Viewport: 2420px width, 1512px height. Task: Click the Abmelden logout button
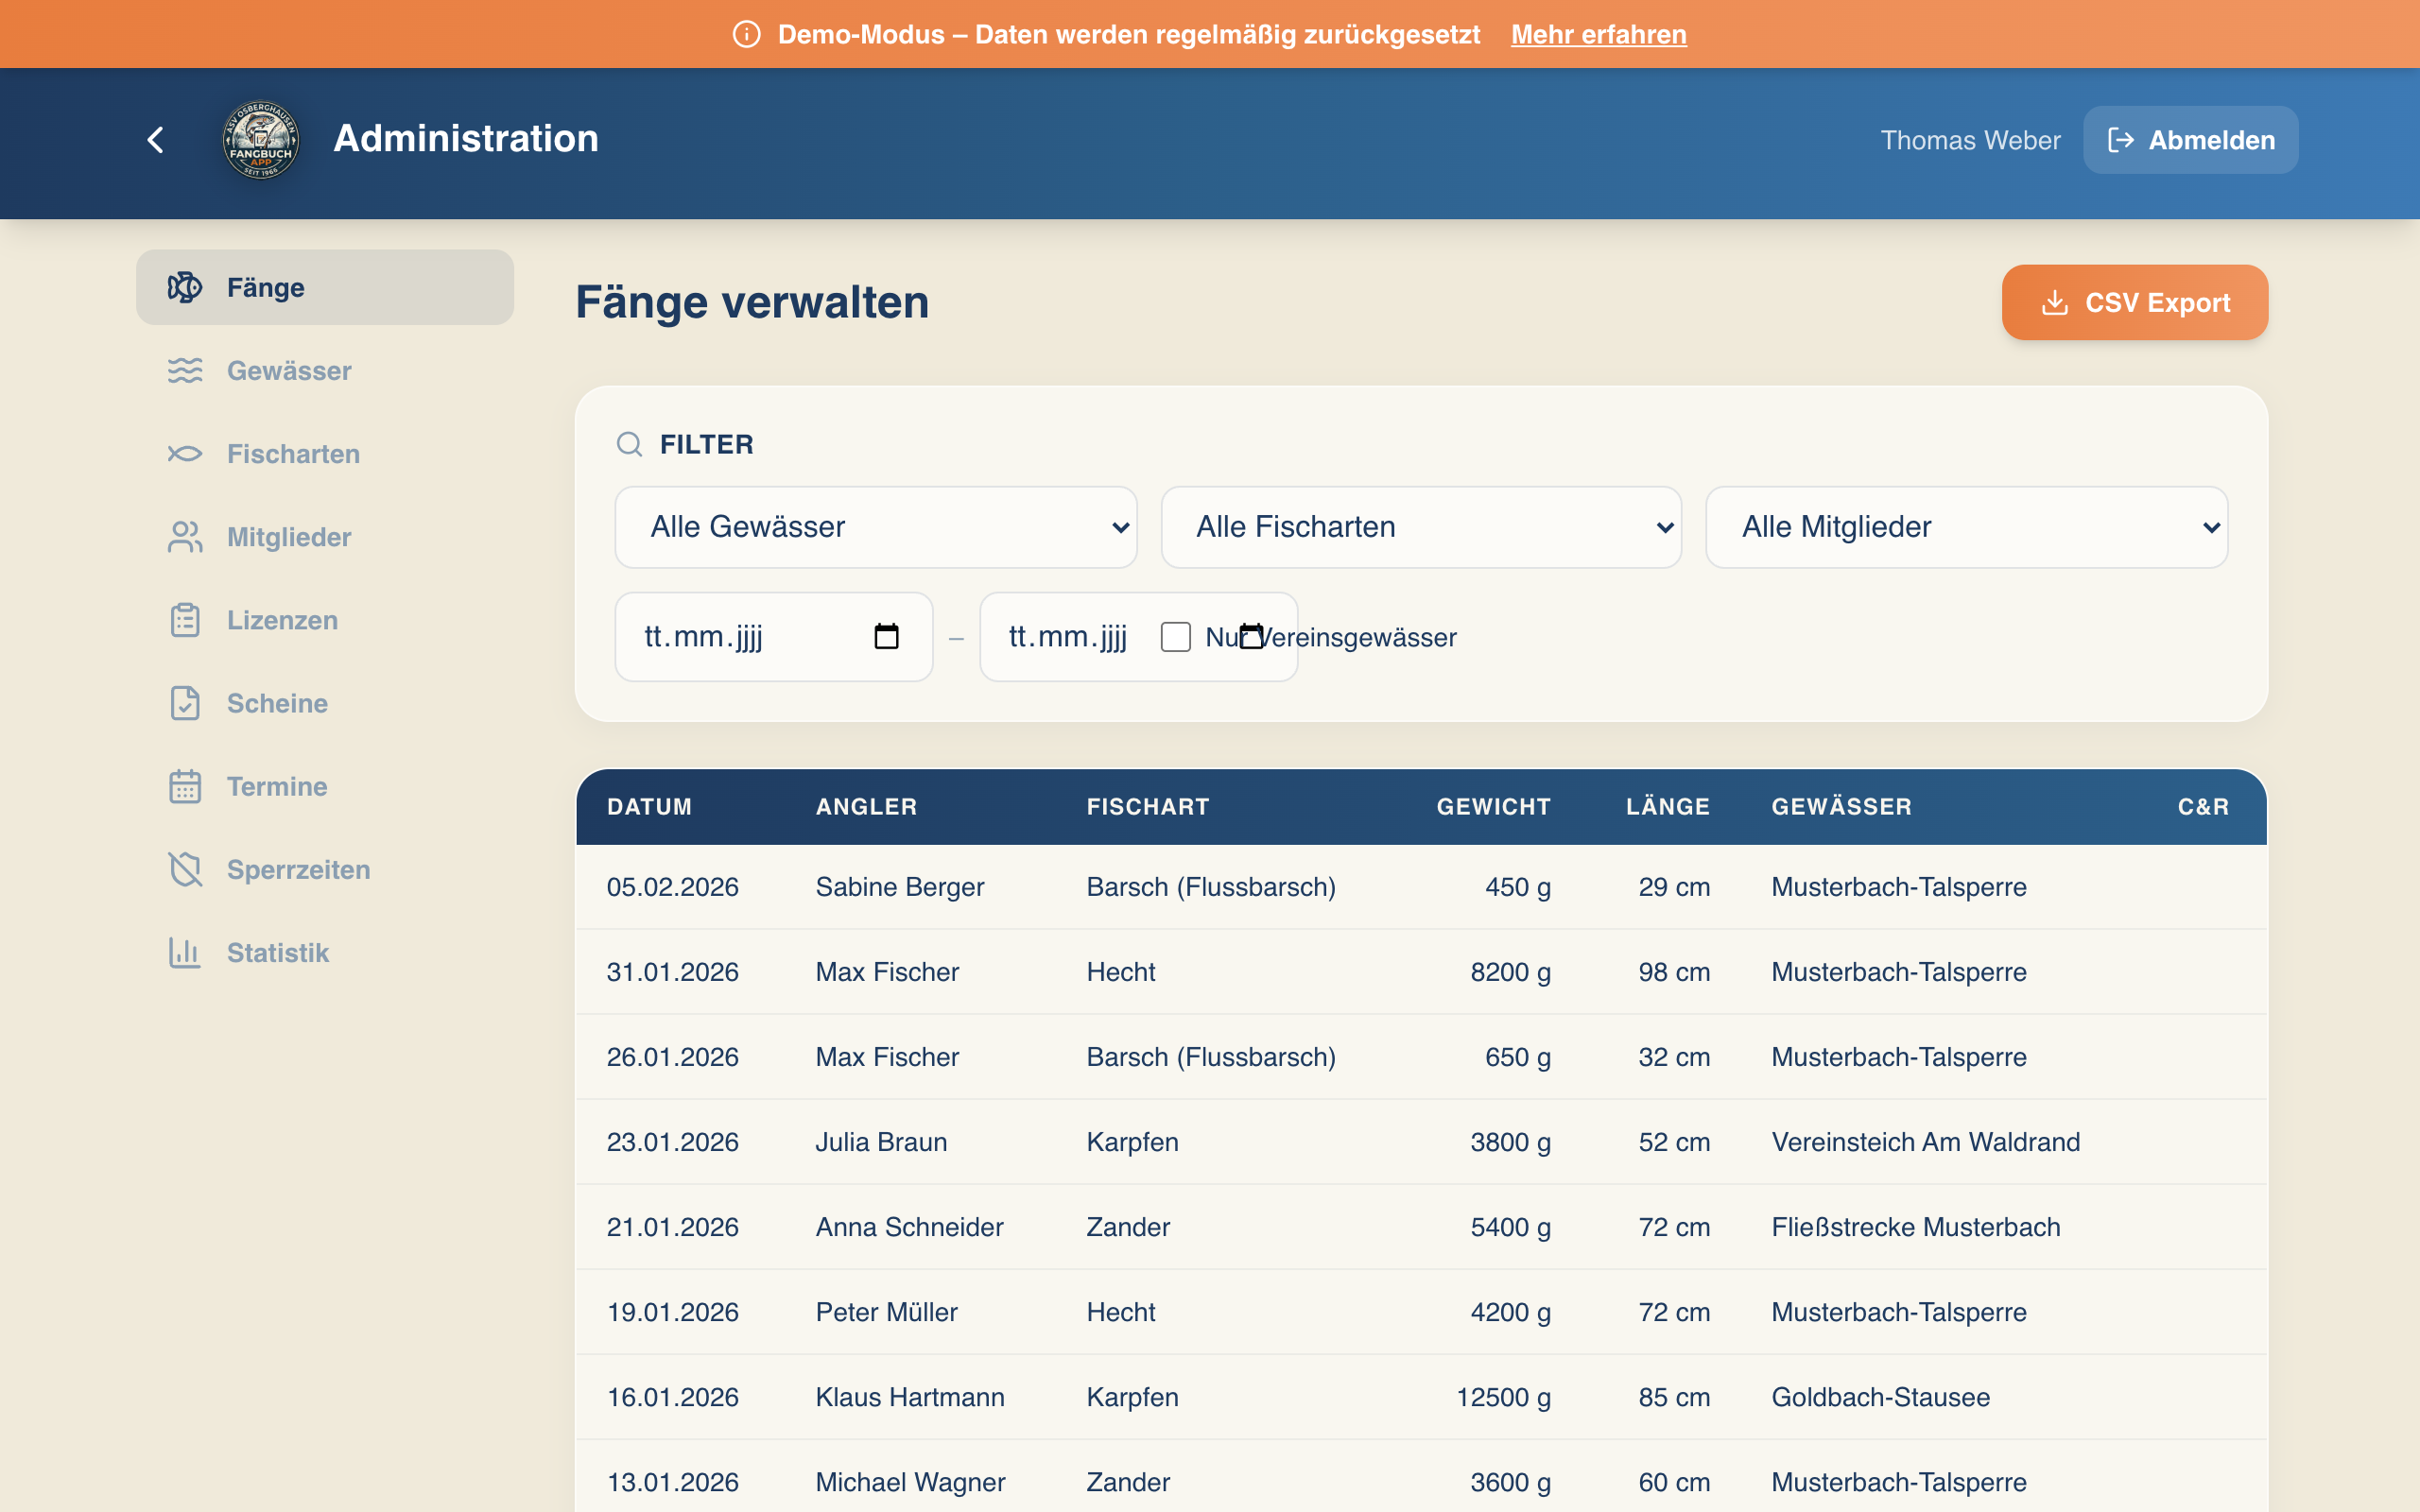(x=2190, y=140)
